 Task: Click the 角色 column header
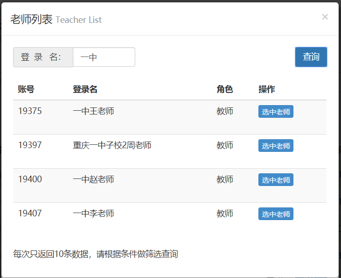click(225, 89)
